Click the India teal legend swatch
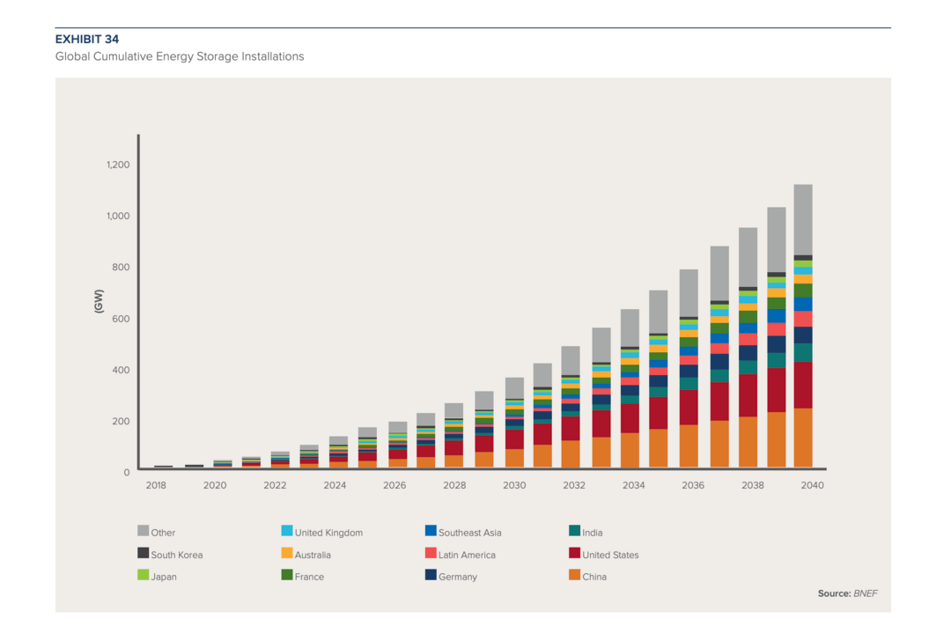This screenshot has width=951, height=626. point(574,531)
